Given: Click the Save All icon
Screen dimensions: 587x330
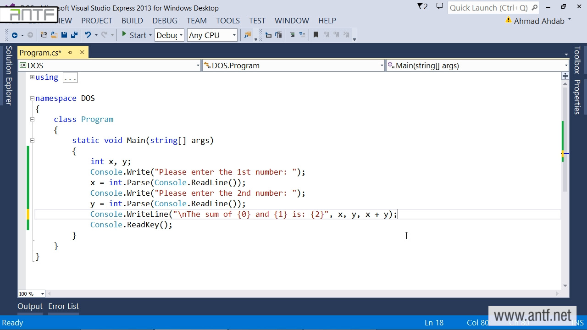Looking at the screenshot, I should tap(73, 35).
